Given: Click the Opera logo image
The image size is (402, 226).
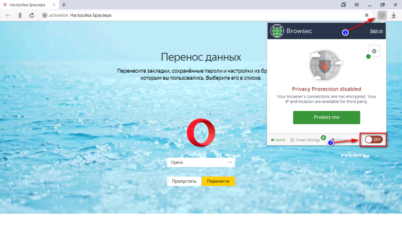Looking at the screenshot, I should (201, 133).
